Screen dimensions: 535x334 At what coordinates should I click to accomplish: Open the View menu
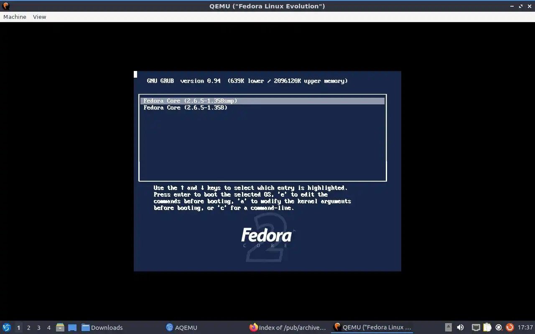(39, 17)
